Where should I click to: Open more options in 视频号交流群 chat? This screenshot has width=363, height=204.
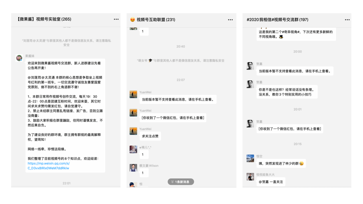347,20
